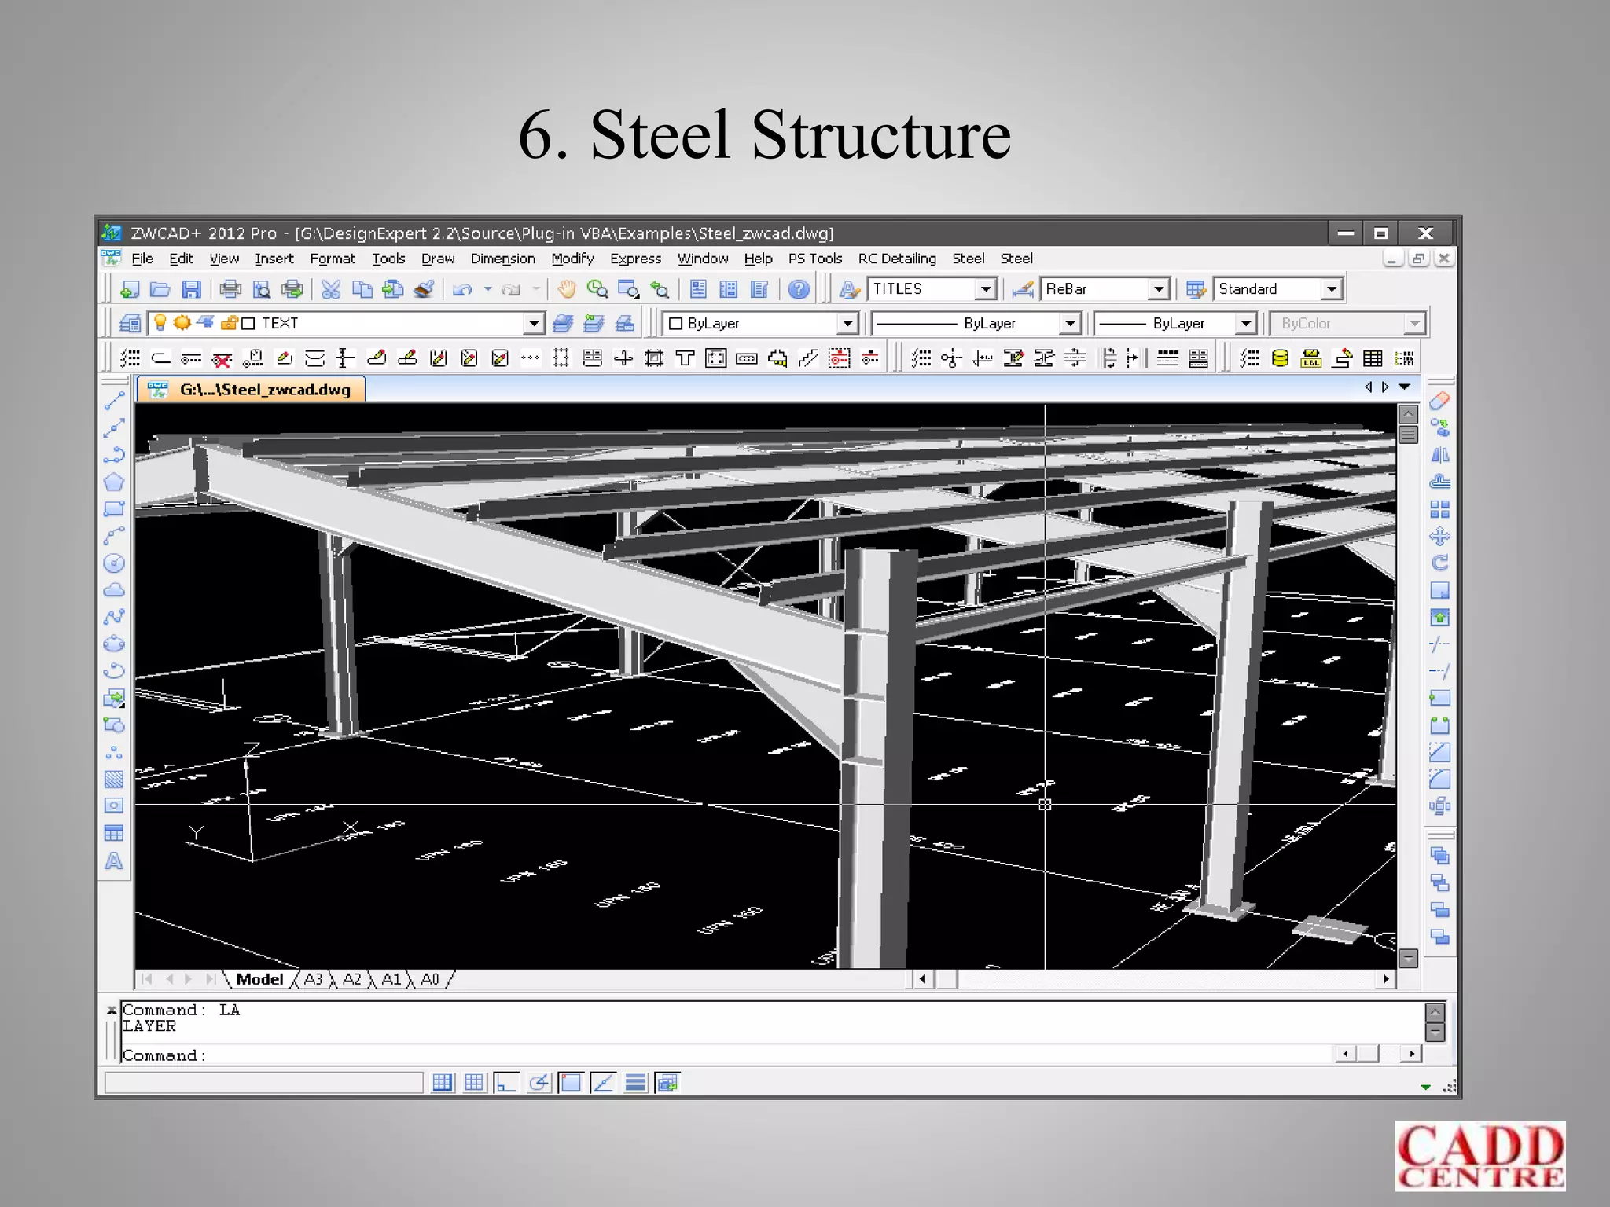Switch to the A3 layout tab
This screenshot has height=1207, width=1610.
[x=313, y=979]
